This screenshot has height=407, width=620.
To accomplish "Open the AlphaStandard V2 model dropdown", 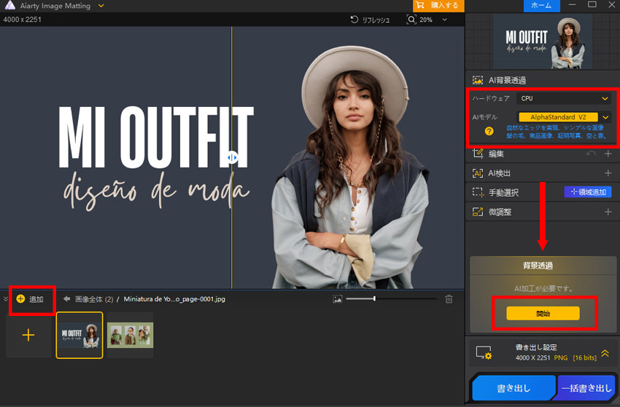I will tap(605, 116).
